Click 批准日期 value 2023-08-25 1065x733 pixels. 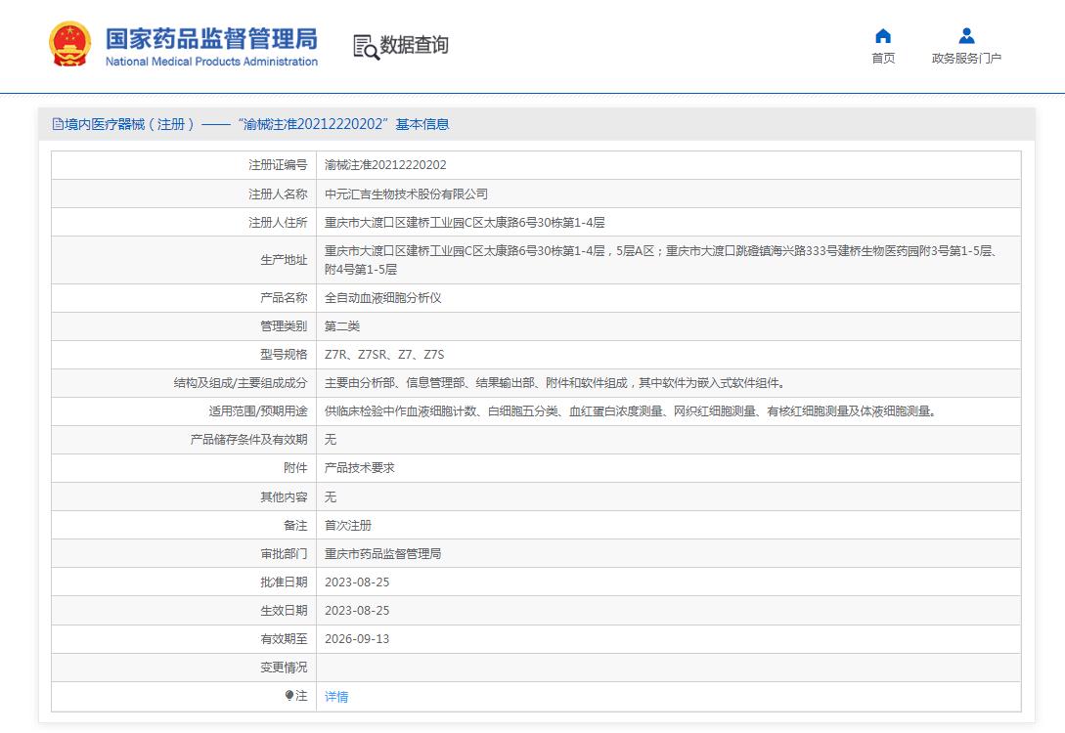(357, 582)
